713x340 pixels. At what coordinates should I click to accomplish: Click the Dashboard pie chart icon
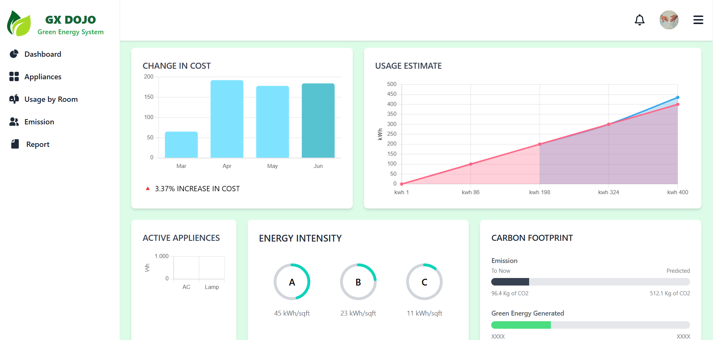(x=14, y=54)
